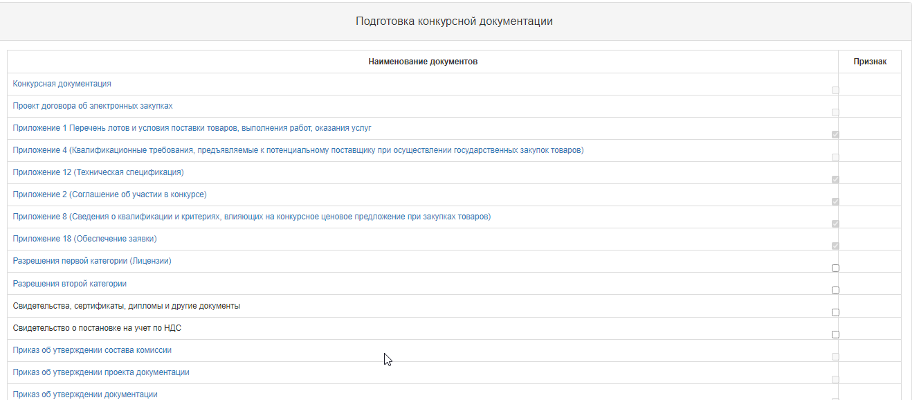Click the Подготовка конкурсной документации panel title
The image size is (919, 400).
[x=454, y=21]
